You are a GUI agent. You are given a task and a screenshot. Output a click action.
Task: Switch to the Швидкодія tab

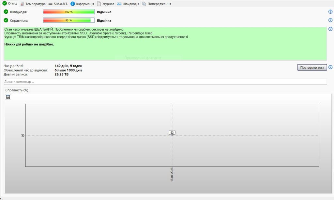click(128, 4)
